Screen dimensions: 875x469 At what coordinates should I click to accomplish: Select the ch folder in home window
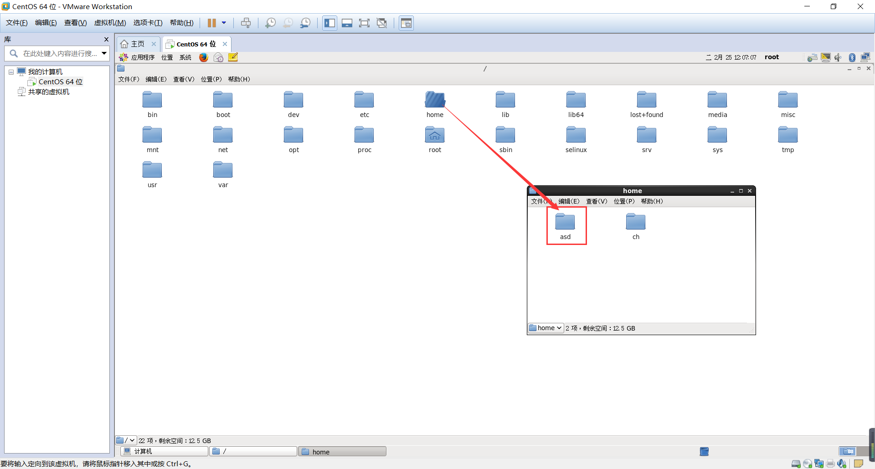point(636,227)
